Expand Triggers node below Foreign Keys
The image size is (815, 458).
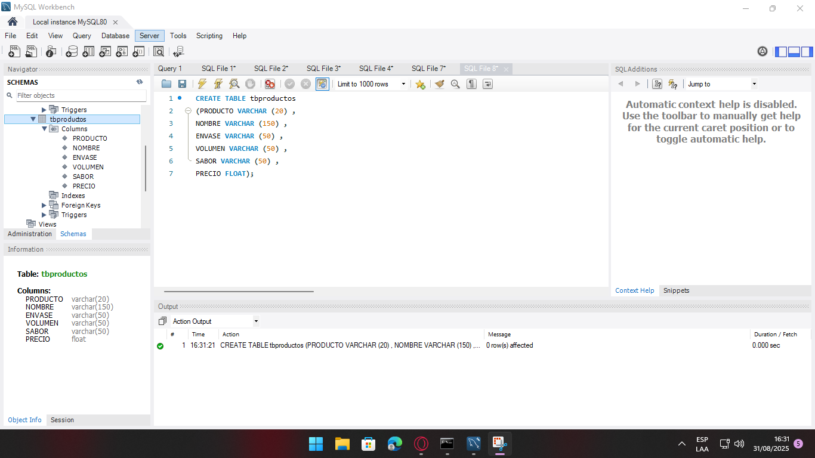point(44,215)
